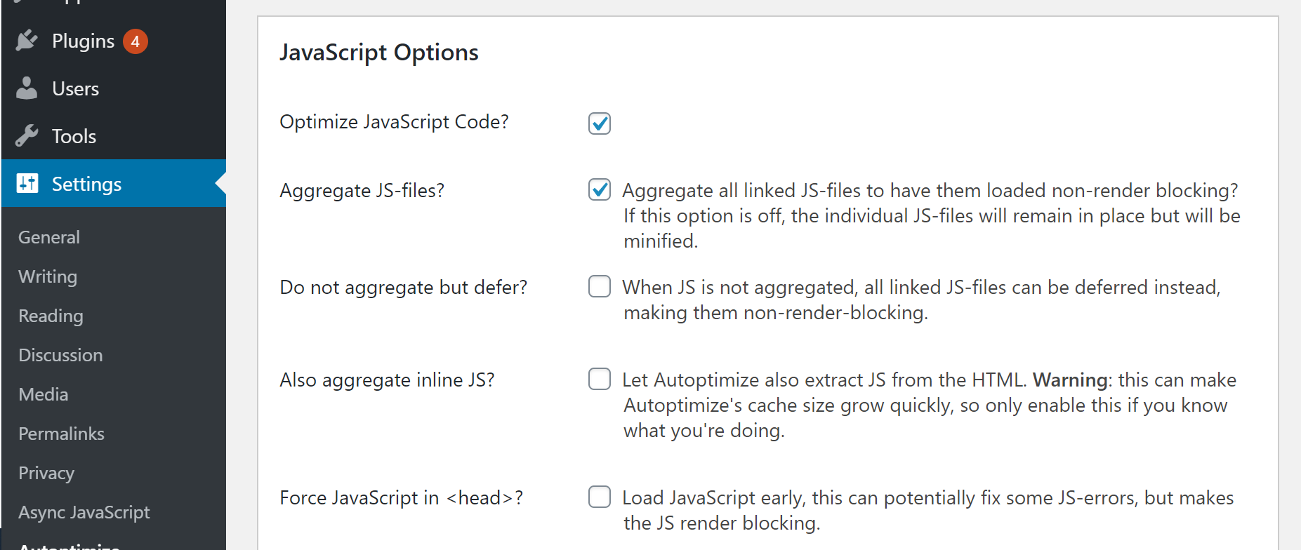
Task: Uncheck Aggregate JS-files checkbox
Action: 600,189
